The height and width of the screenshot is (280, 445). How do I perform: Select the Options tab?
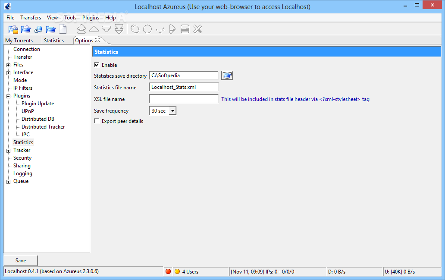tap(84, 40)
